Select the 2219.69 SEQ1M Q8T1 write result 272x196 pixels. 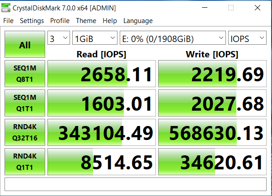tap(212, 74)
